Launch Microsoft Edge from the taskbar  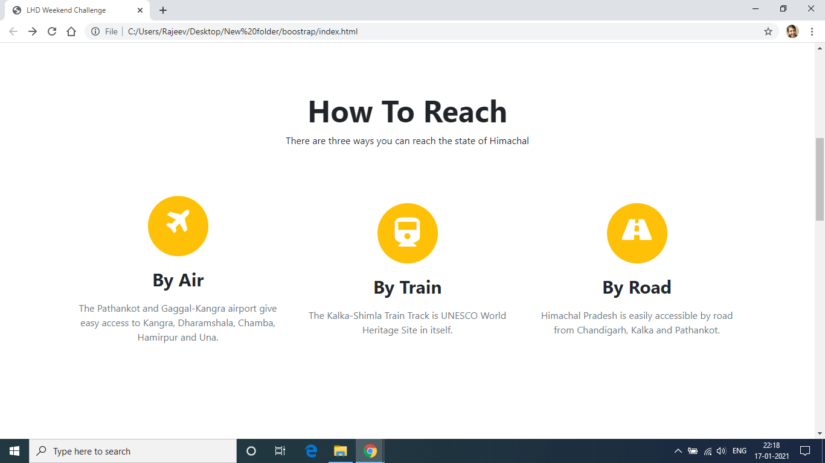pyautogui.click(x=310, y=450)
